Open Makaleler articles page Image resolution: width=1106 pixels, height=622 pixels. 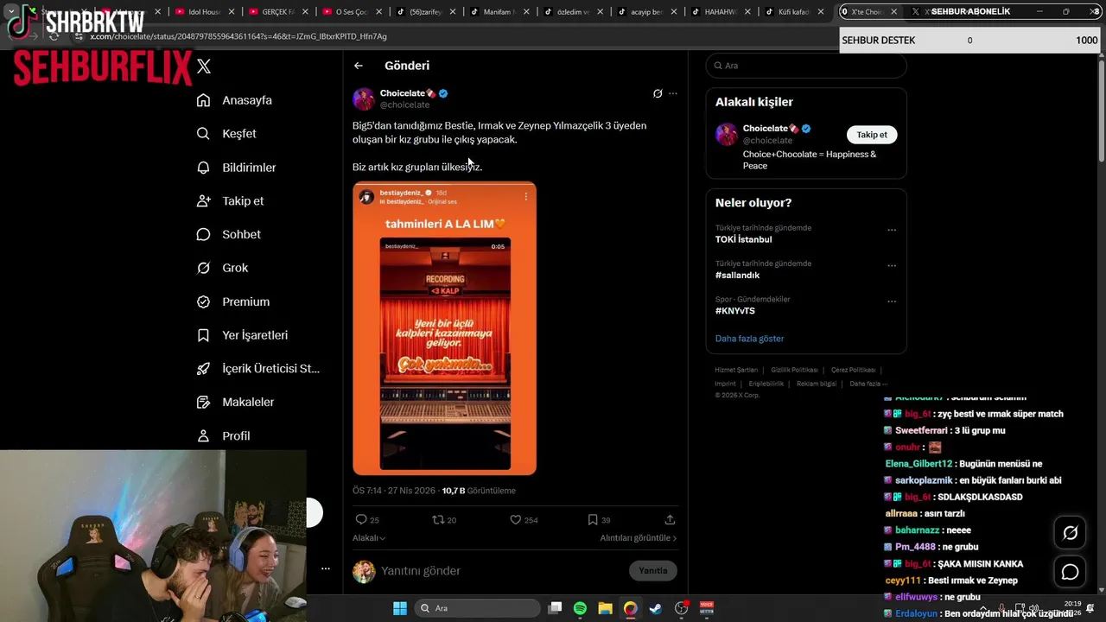point(235,402)
